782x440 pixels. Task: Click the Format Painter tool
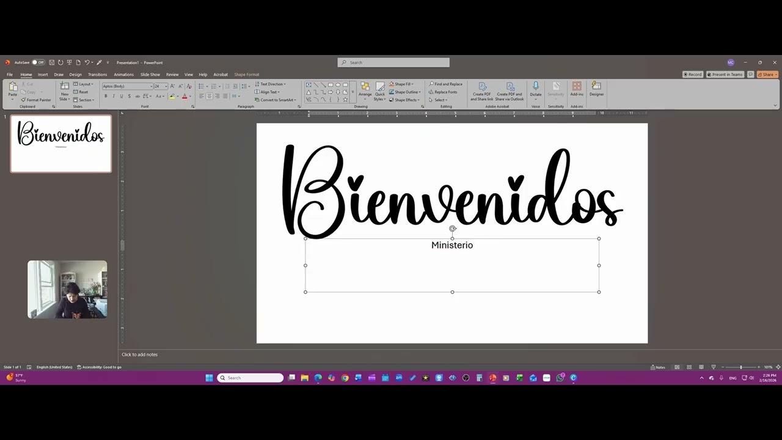click(x=36, y=100)
